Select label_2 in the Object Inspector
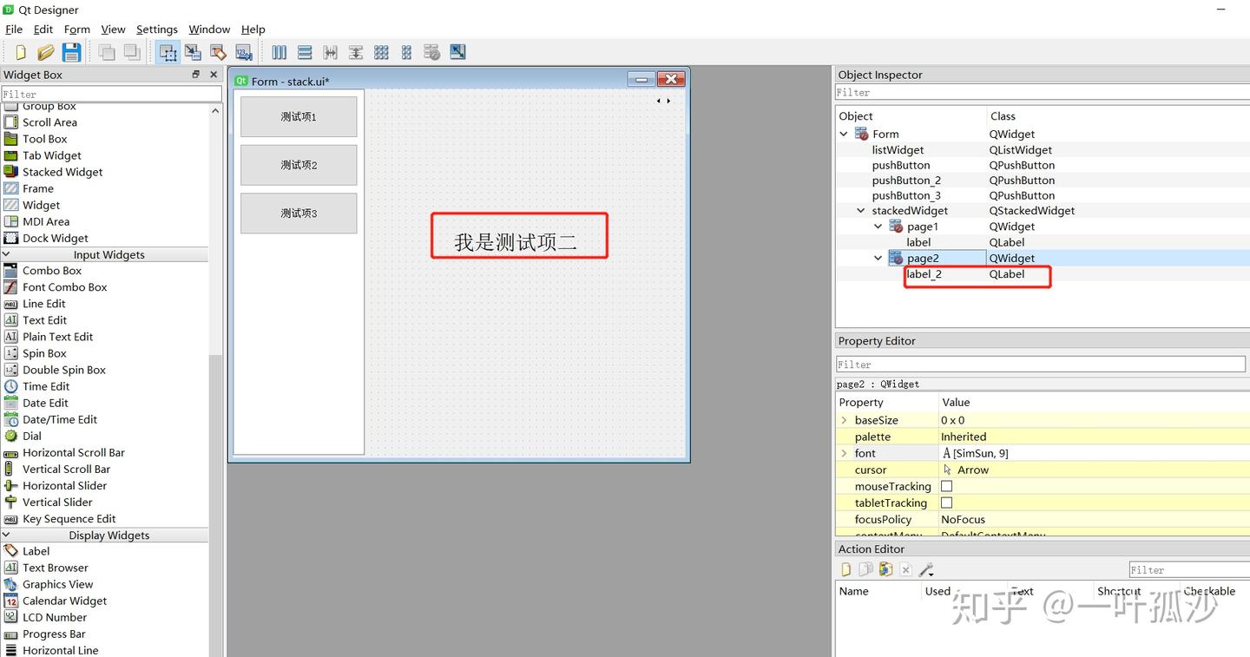The width and height of the screenshot is (1250, 657). click(923, 273)
